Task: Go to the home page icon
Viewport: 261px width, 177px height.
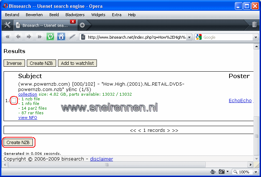Action: click(61, 37)
